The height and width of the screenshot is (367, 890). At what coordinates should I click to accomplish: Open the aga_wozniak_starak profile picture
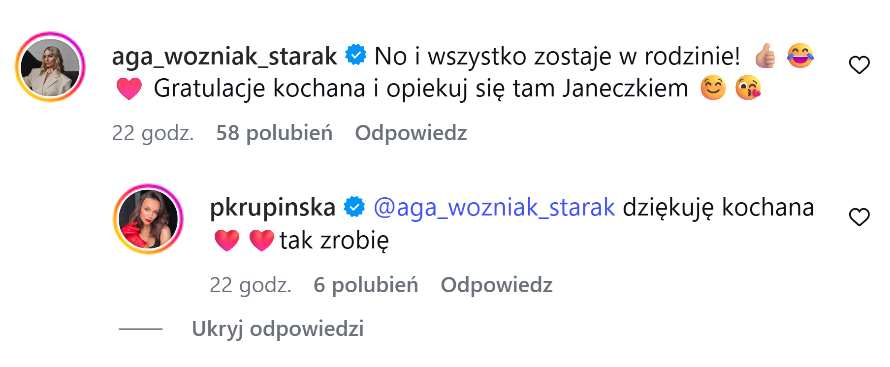coord(50,67)
